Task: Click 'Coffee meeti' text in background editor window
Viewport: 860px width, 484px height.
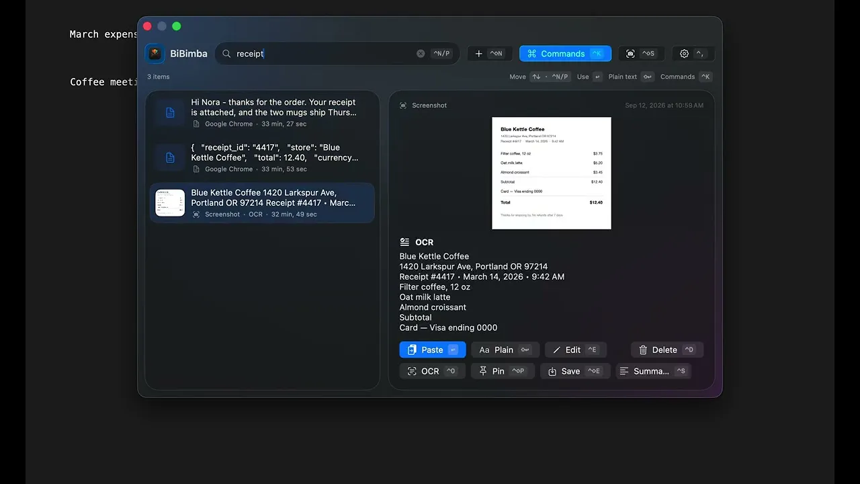Action: 103,82
